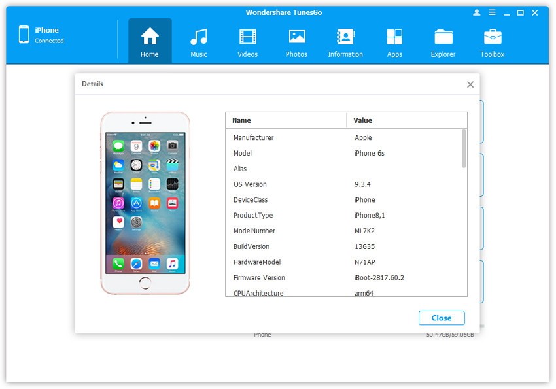This screenshot has width=556, height=389.
Task: Click the 'Details' dialog title
Action: pyautogui.click(x=92, y=84)
